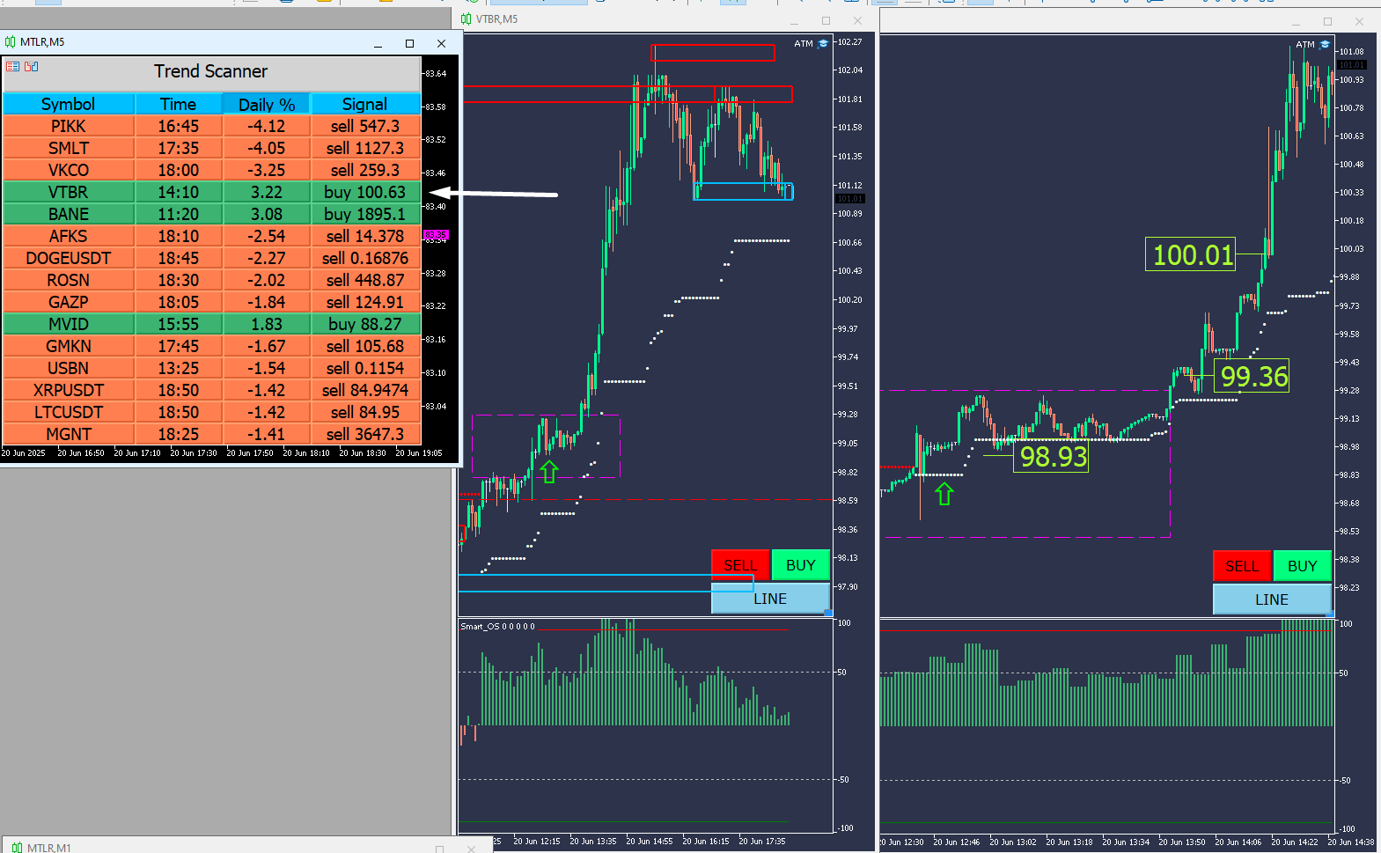
Task: Click the chart layout icon beside table icon
Action: pyautogui.click(x=32, y=67)
